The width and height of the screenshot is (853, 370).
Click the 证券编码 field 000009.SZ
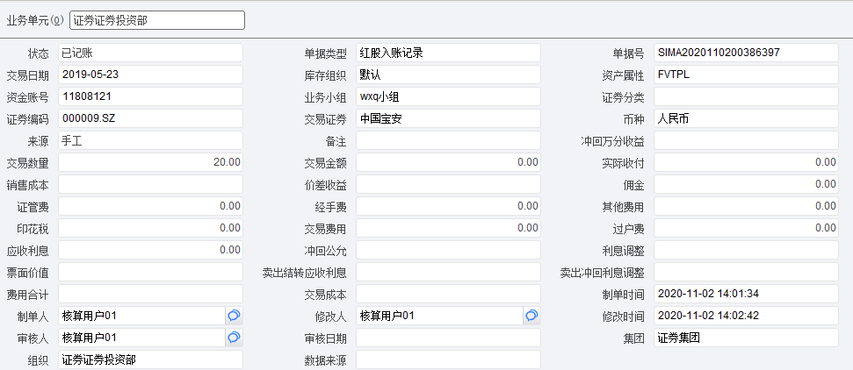click(x=149, y=118)
